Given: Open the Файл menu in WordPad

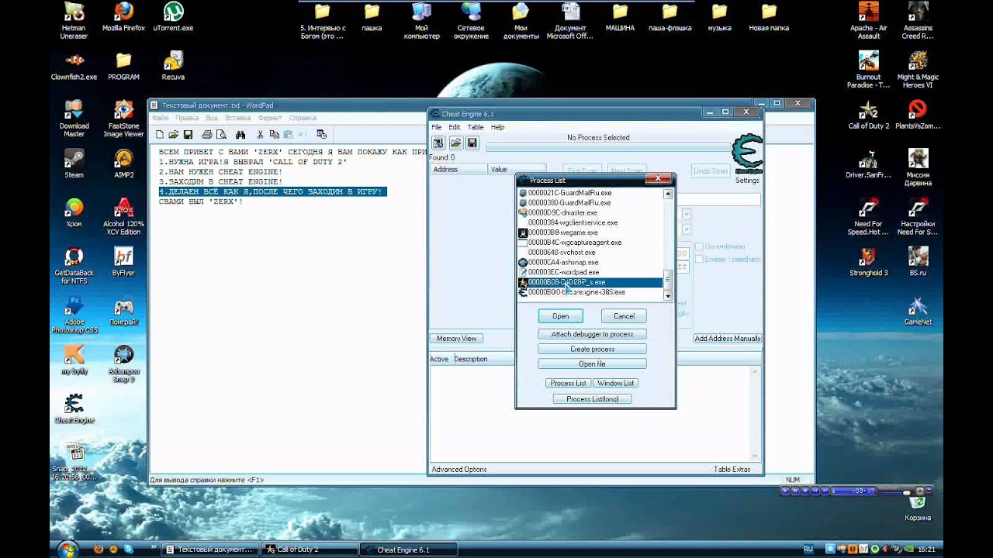Looking at the screenshot, I should 160,118.
